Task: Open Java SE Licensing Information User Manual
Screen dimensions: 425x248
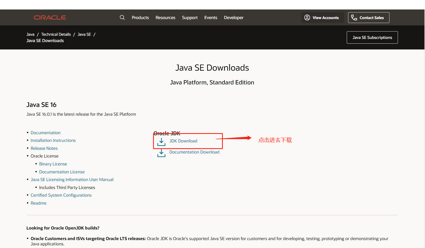Action: coord(72,179)
